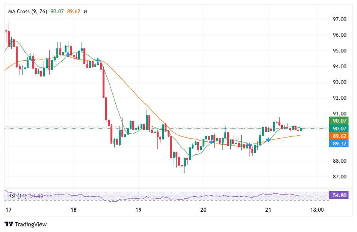Select the blue crossover marker under the 20 label

point(212,142)
